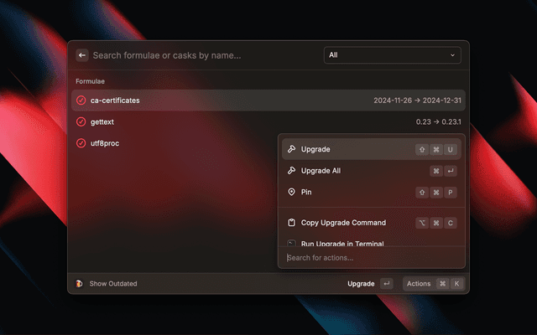The height and width of the screenshot is (335, 537).
Task: Select the gettext formula row
Action: click(x=168, y=122)
